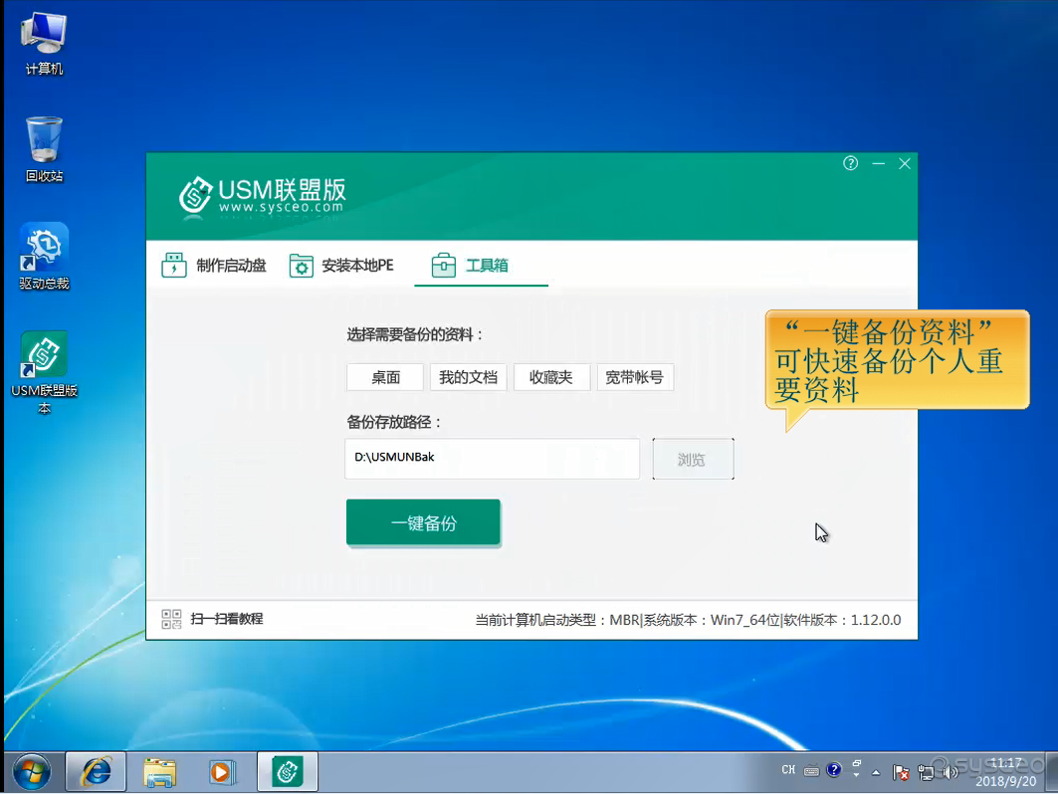Switch to the 安装本地PE tab
This screenshot has width=1058, height=794.
point(341,266)
